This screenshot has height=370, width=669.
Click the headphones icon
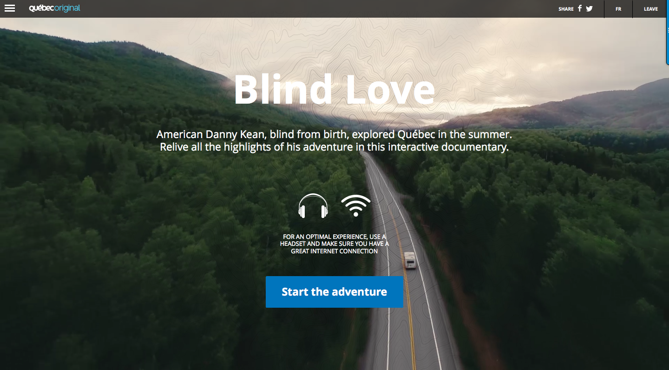[313, 206]
